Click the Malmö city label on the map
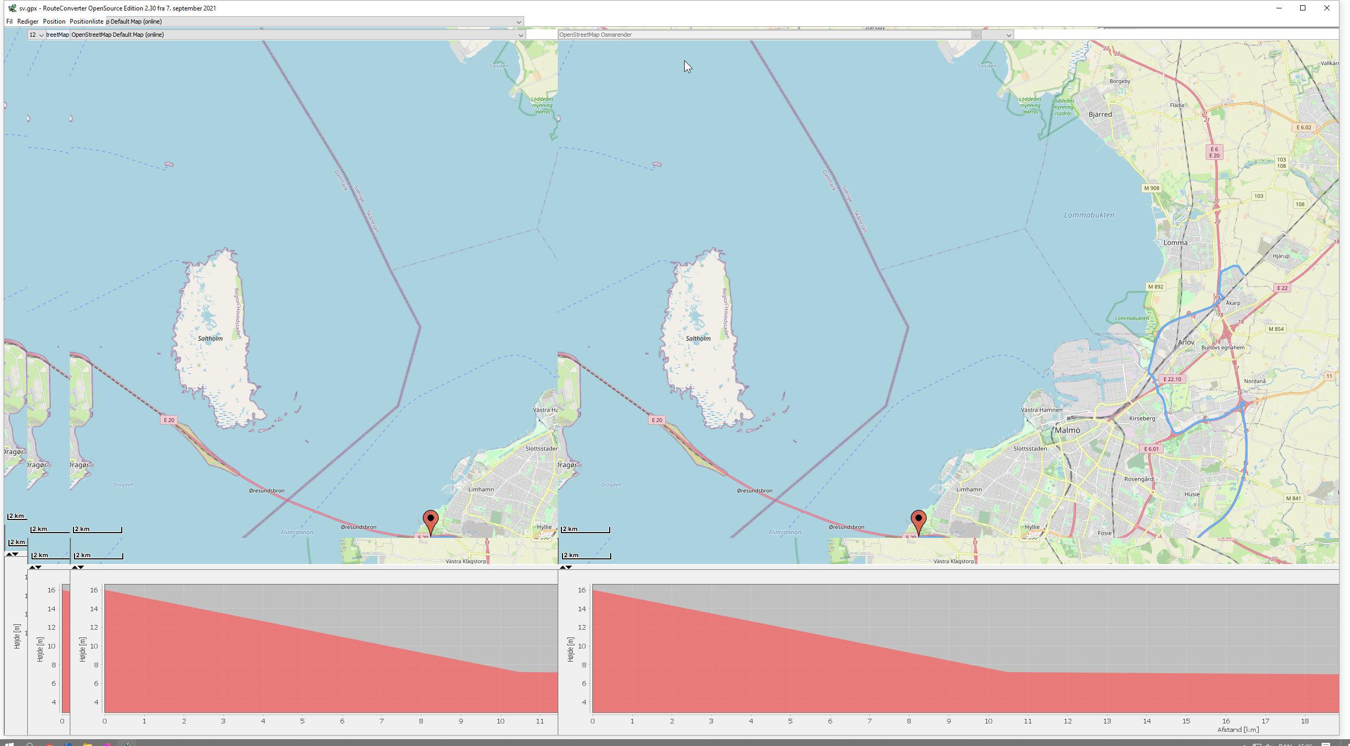1350x746 pixels. pyautogui.click(x=1067, y=430)
